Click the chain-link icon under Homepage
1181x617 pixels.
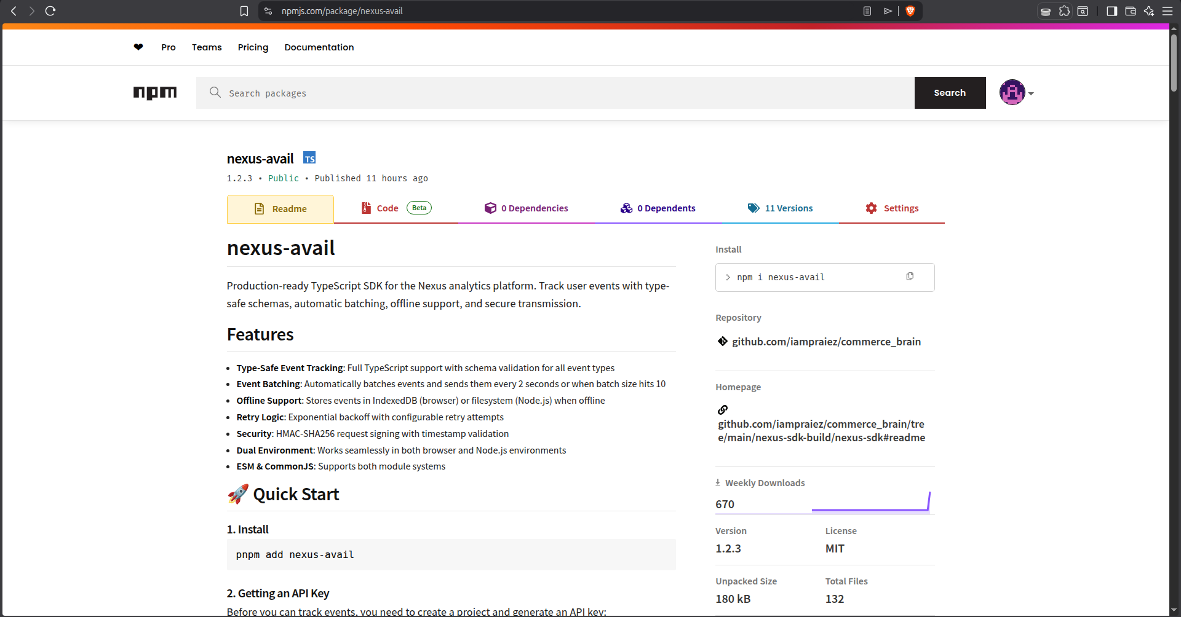[723, 409]
